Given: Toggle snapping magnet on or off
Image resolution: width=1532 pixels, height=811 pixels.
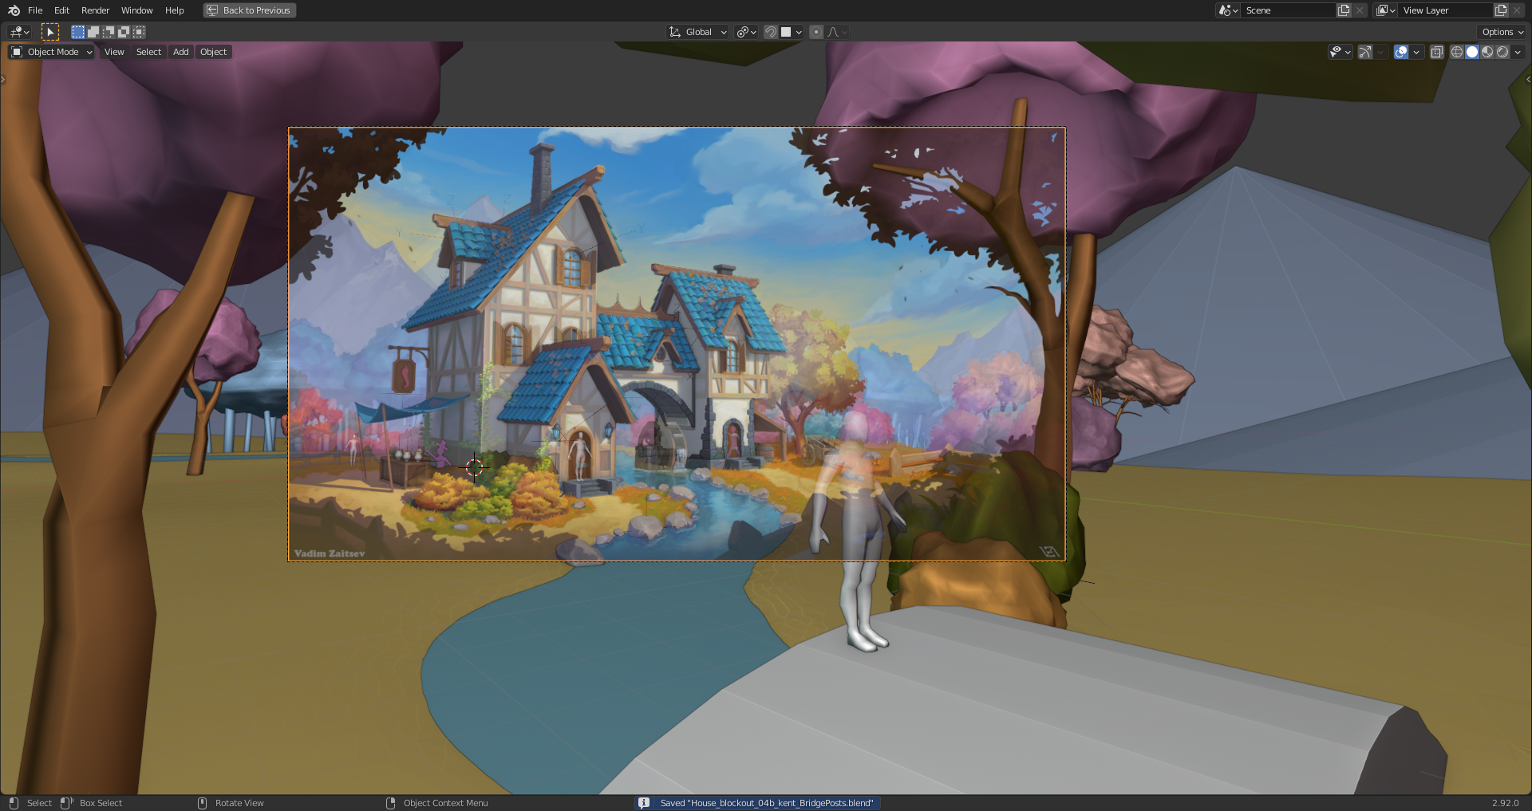Looking at the screenshot, I should (x=771, y=32).
